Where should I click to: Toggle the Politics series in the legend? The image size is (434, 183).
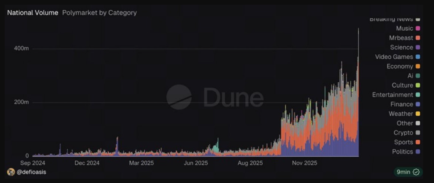[402, 152]
